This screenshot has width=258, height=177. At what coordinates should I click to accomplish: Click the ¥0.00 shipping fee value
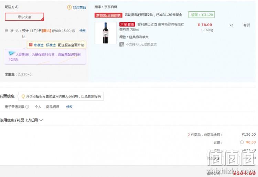[251, 142]
